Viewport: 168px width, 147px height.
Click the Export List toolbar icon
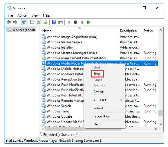click(x=45, y=22)
